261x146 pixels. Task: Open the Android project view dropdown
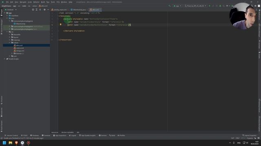(x=11, y=10)
